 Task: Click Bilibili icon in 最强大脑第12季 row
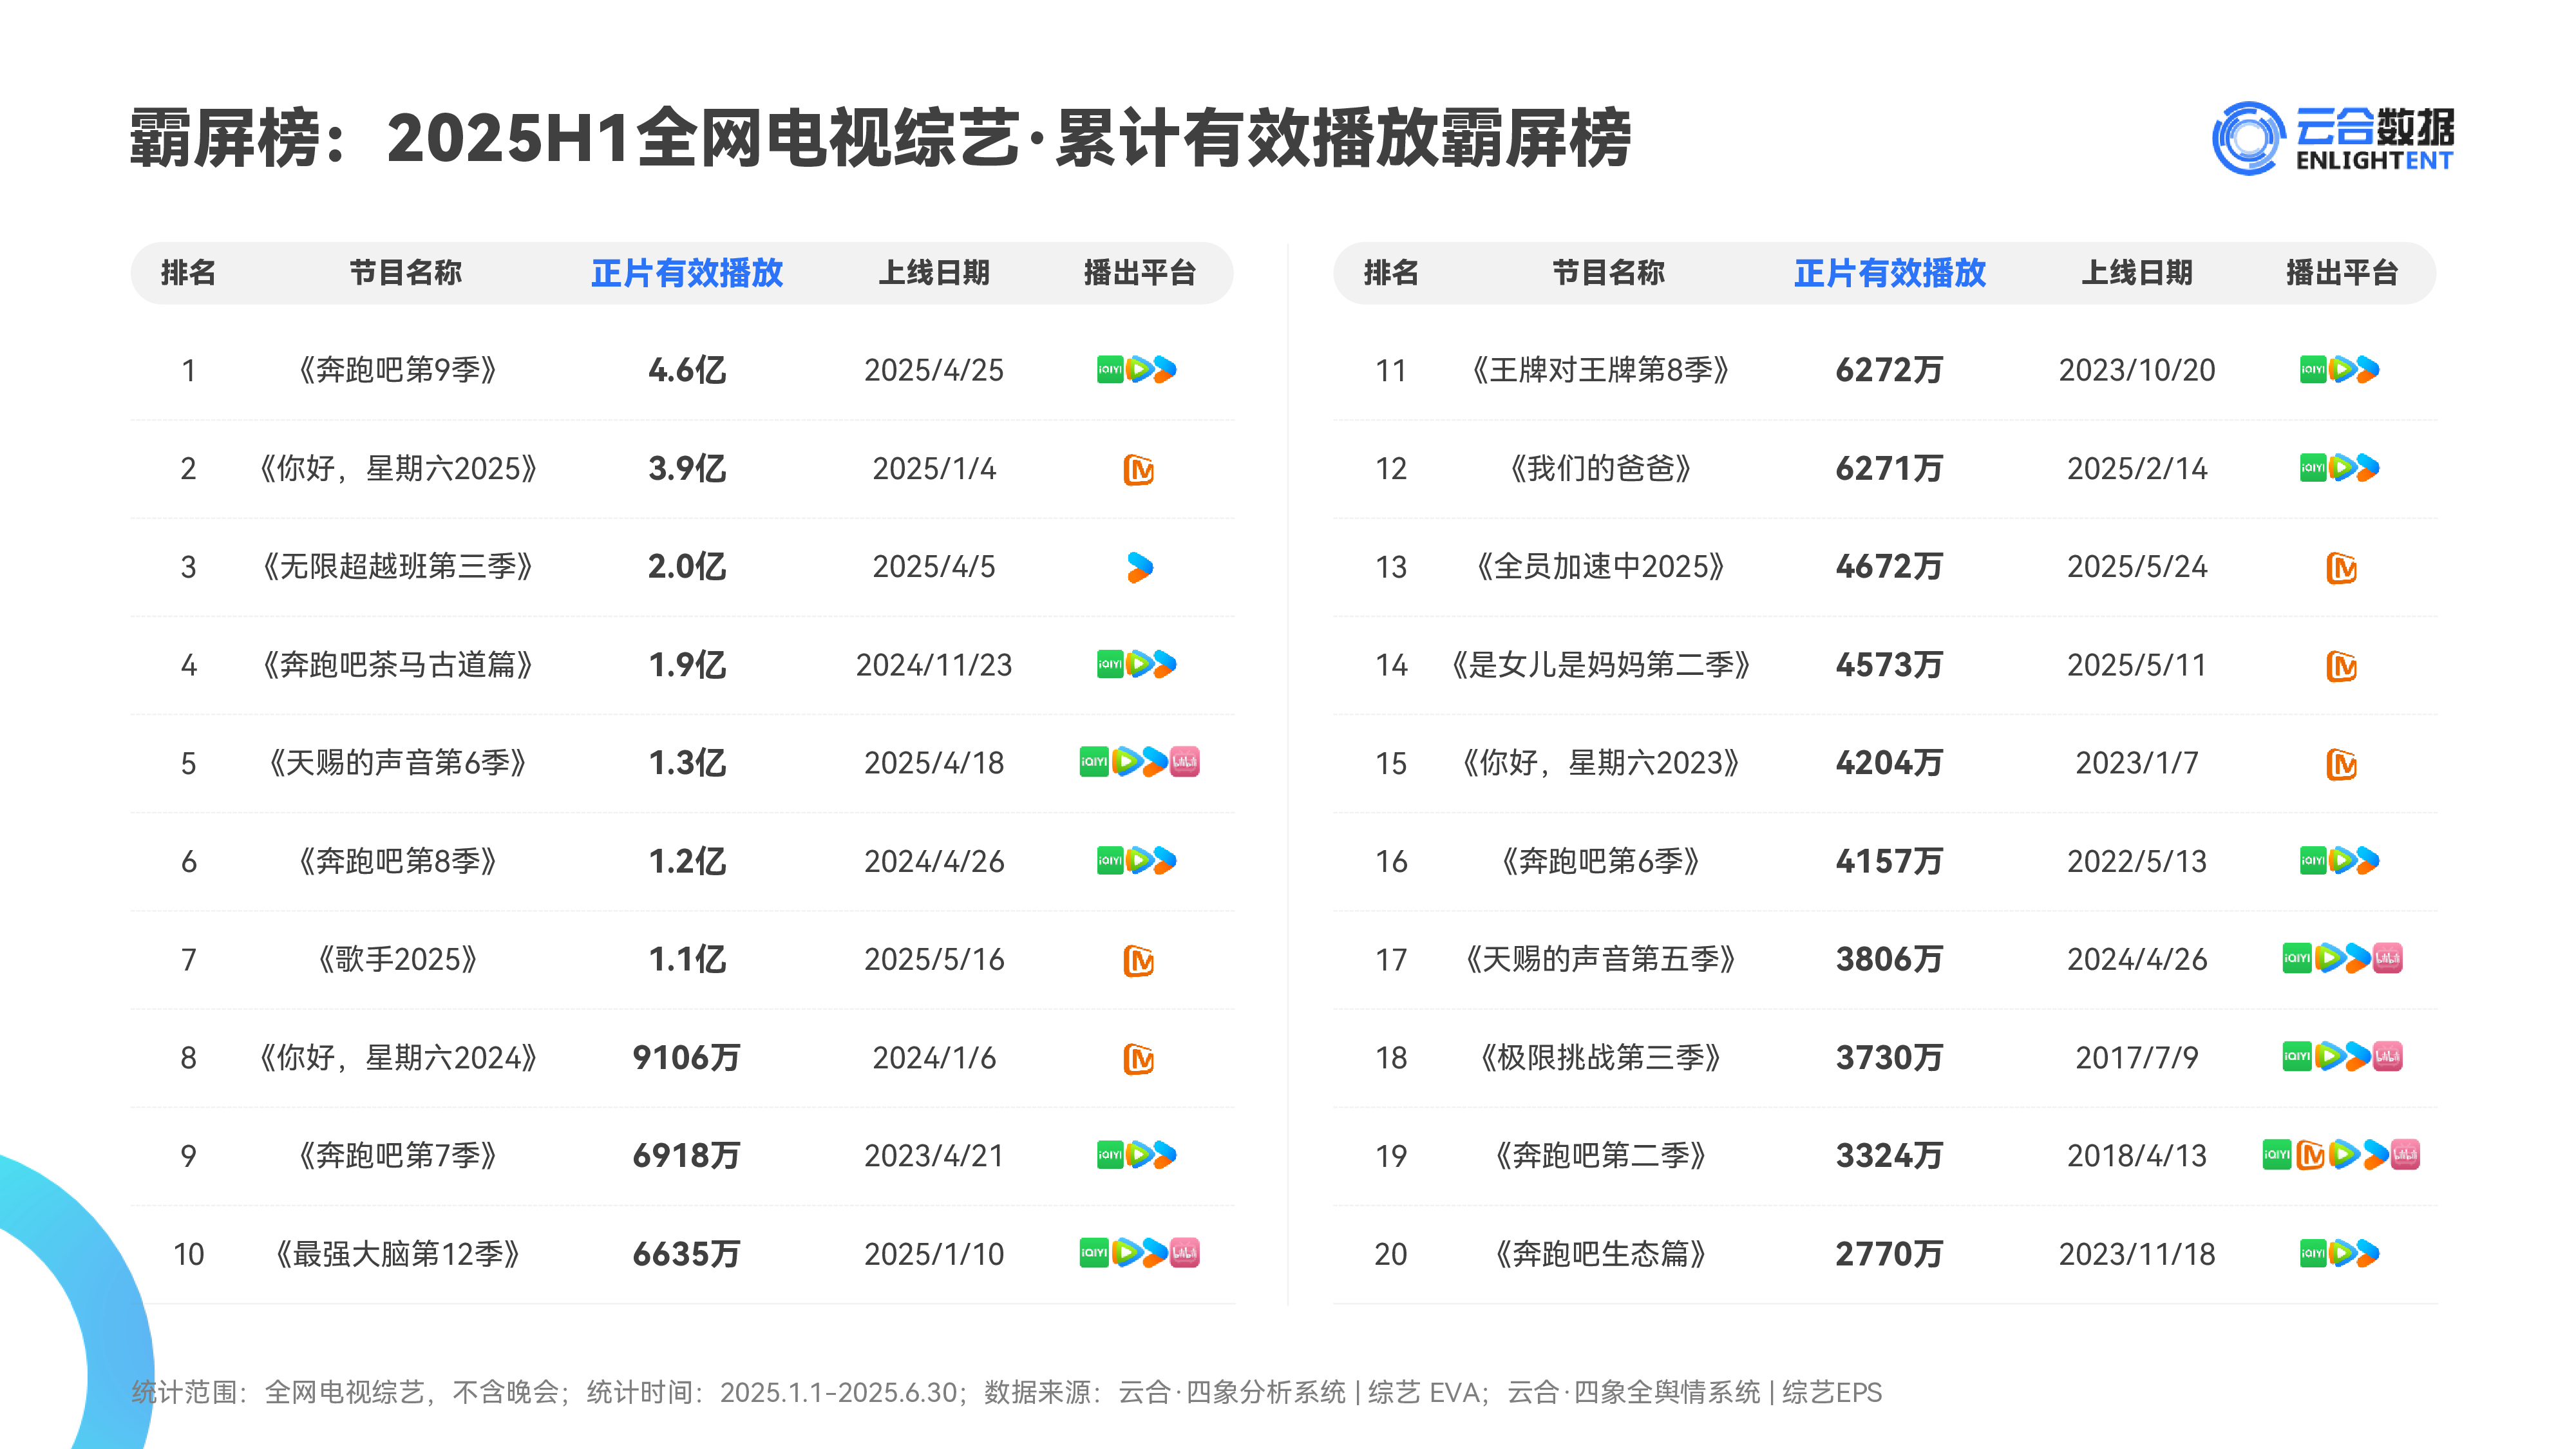[x=1185, y=1252]
